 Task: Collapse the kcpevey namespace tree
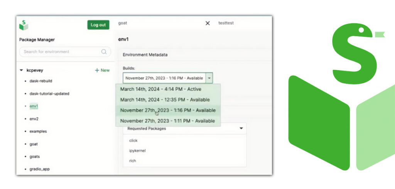22,70
